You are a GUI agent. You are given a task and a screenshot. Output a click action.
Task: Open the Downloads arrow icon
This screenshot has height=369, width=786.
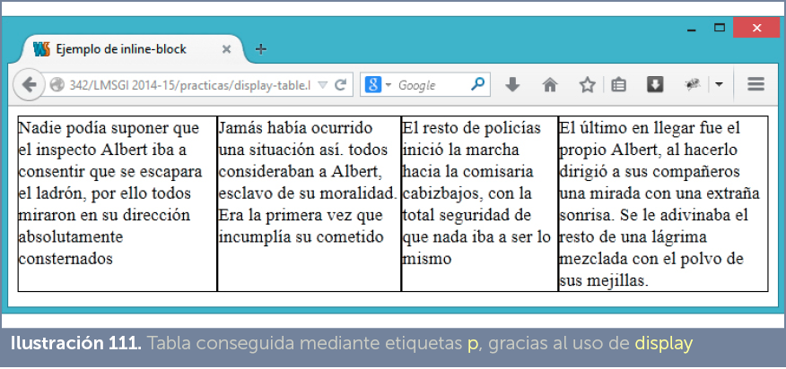pyautogui.click(x=512, y=85)
